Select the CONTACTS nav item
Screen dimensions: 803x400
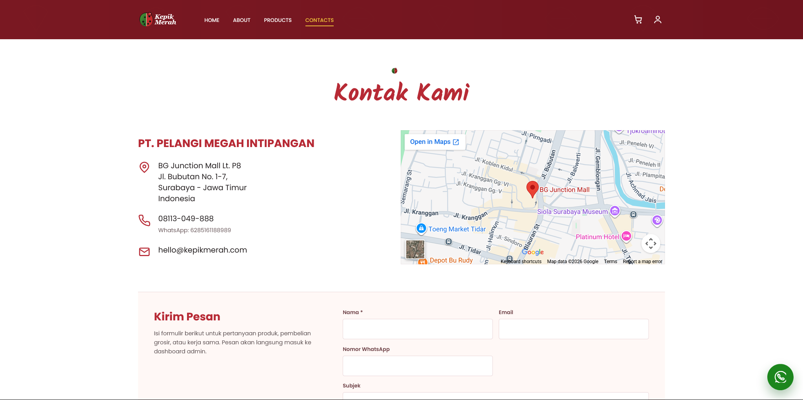[320, 20]
